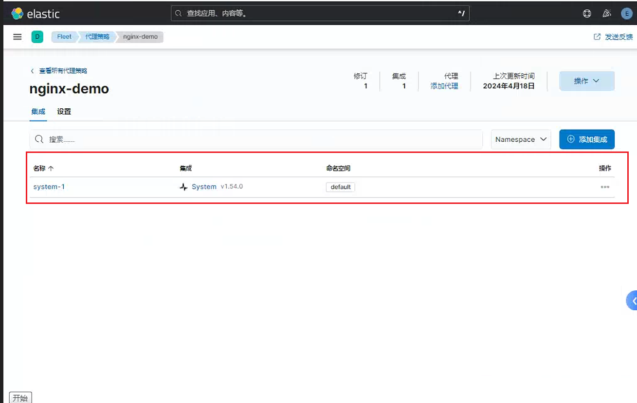The image size is (637, 403).
Task: Click the green D space avatar
Action: (37, 37)
